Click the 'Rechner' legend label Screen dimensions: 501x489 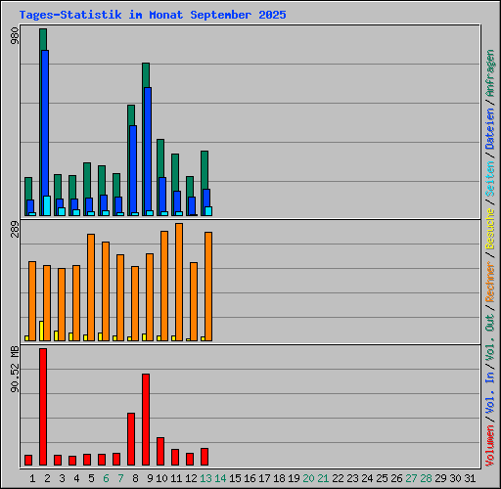tap(489, 282)
